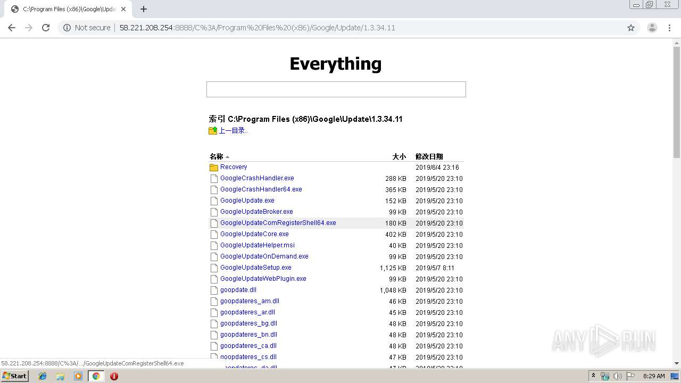Bookmark this page with the star icon
The height and width of the screenshot is (383, 681).
click(631, 28)
